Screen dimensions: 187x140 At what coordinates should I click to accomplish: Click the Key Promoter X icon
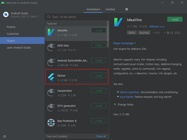(x=51, y=123)
